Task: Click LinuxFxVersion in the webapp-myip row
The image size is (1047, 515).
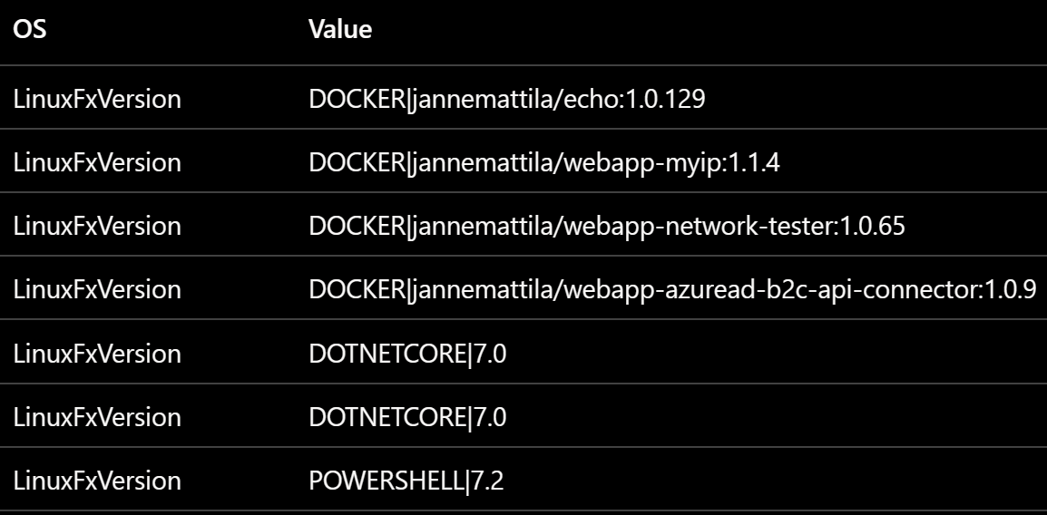Action: click(97, 162)
